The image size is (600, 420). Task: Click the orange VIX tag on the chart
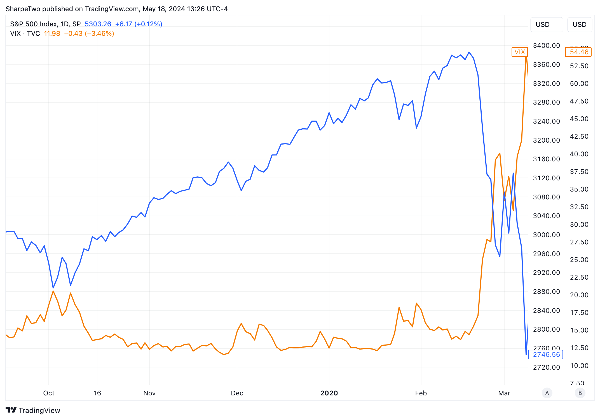tap(519, 52)
